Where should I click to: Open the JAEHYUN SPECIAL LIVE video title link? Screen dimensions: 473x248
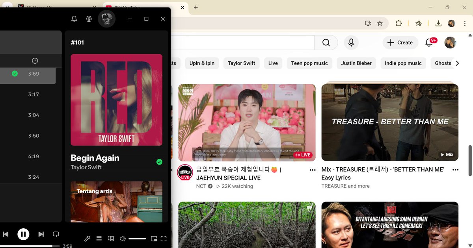coord(239,174)
